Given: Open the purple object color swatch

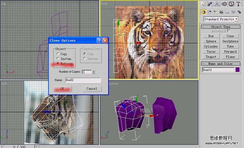Looking at the screenshot, I should pyautogui.click(x=238, y=69).
